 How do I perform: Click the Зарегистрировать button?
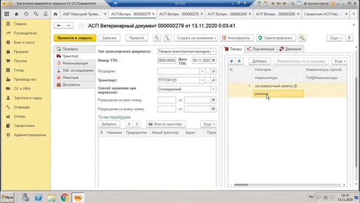click(x=276, y=38)
